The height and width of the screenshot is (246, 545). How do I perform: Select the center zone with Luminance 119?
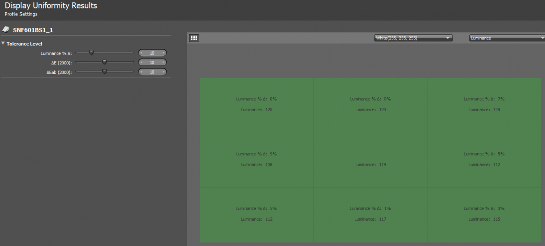370,160
